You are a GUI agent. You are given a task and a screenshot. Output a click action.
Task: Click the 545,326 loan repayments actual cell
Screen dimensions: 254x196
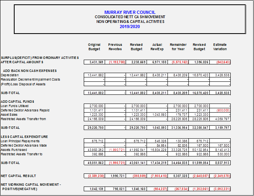point(157,141)
